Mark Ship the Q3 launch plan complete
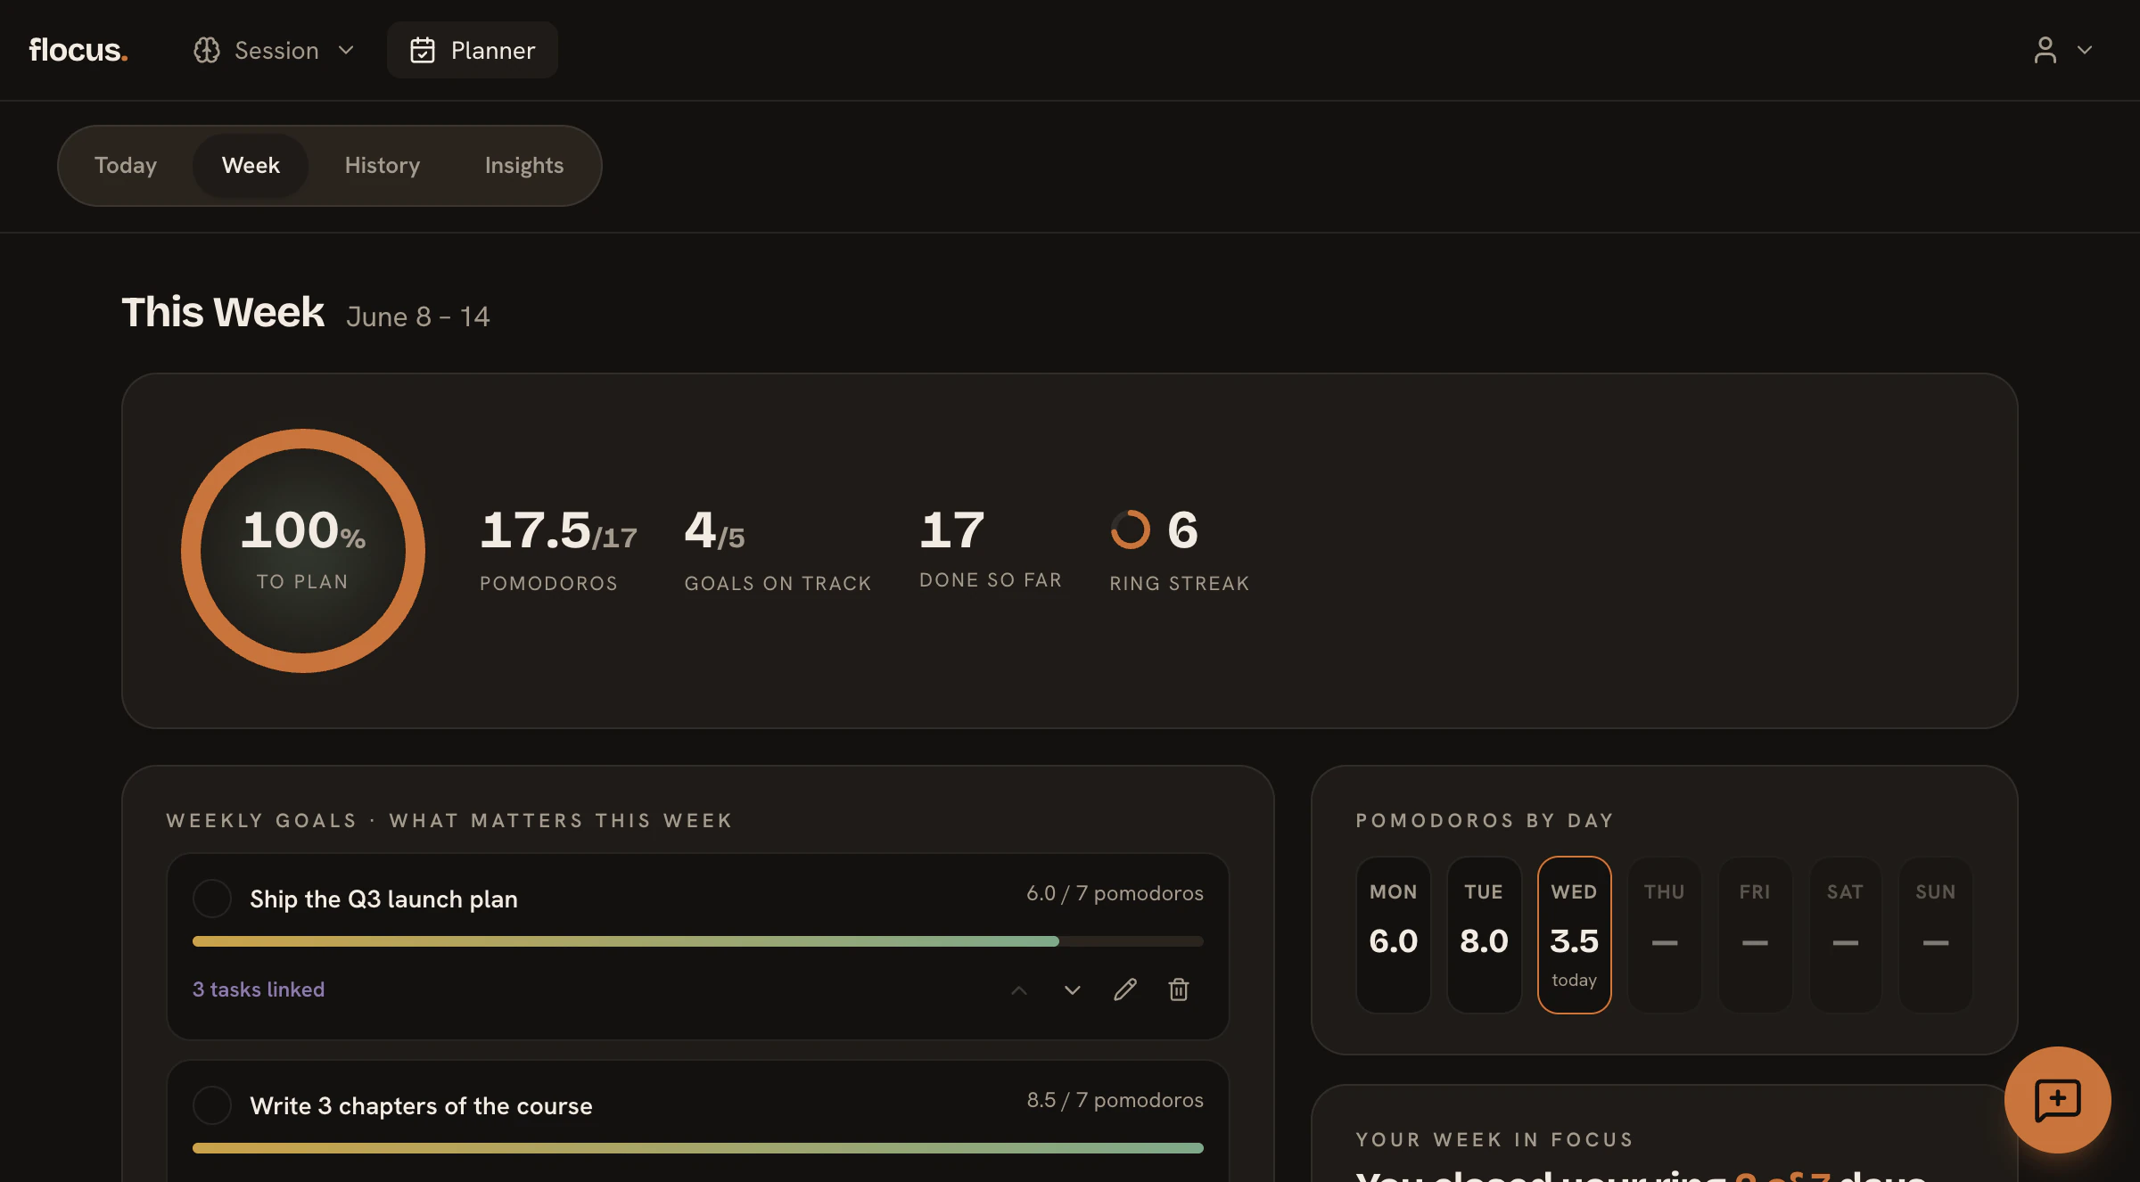The height and width of the screenshot is (1182, 2140). [x=212, y=899]
